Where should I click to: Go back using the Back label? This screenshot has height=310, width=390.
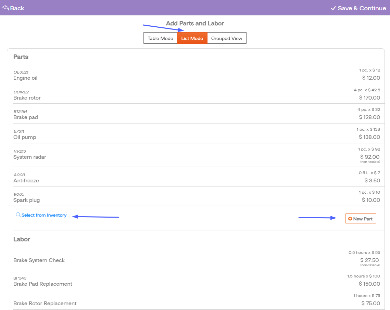pos(17,8)
